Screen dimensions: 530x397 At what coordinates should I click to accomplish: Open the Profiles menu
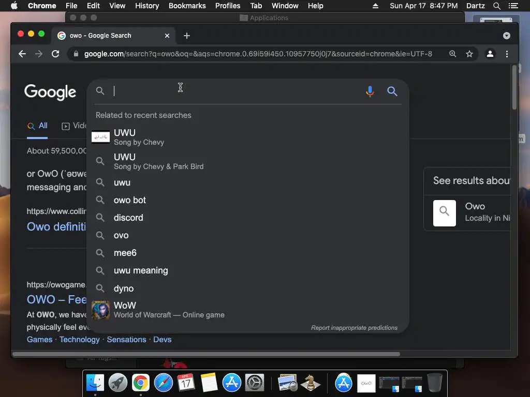tap(228, 6)
